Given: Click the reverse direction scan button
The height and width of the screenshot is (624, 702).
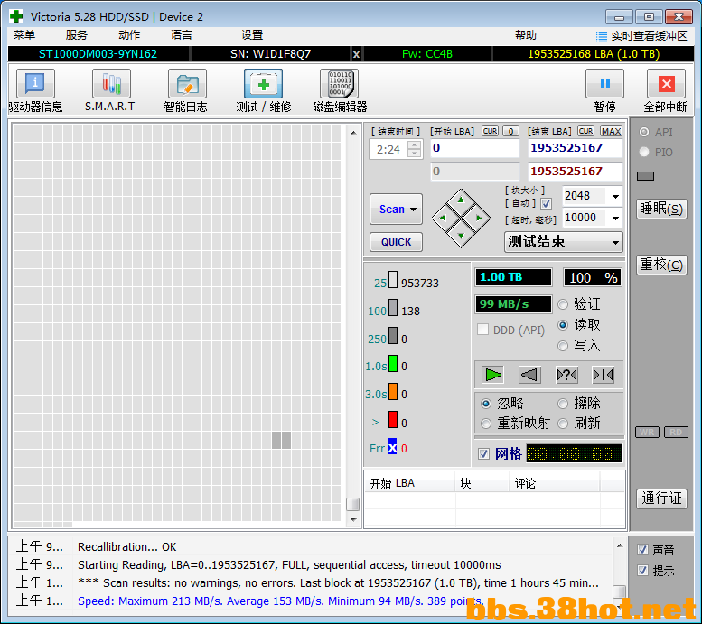Looking at the screenshot, I should 529,375.
